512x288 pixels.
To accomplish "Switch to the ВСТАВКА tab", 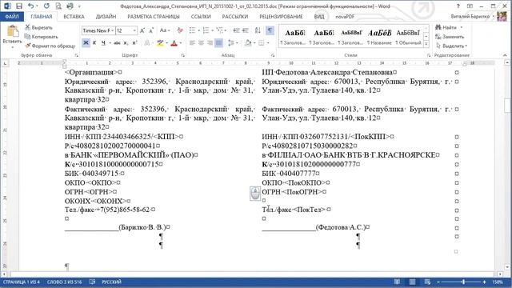I will pos(74,16).
